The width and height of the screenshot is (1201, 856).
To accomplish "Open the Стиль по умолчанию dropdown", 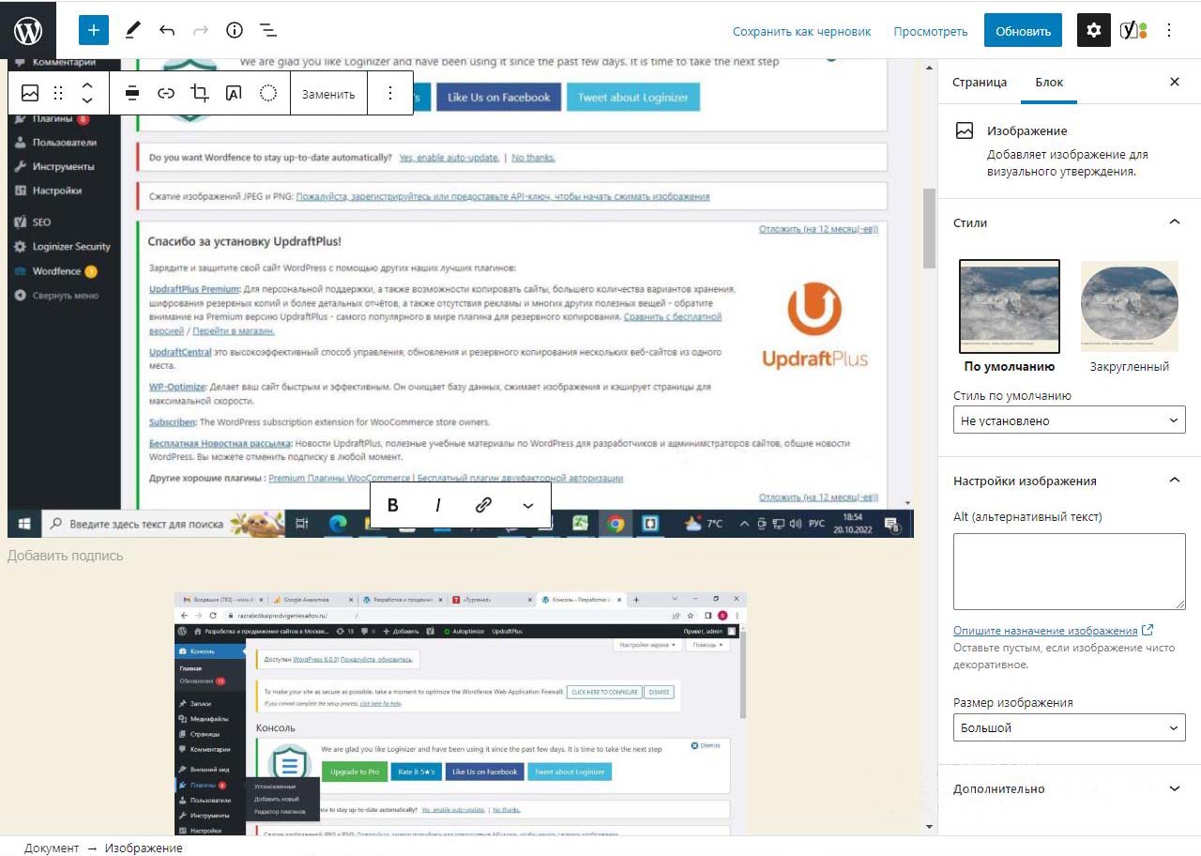I will click(x=1069, y=420).
